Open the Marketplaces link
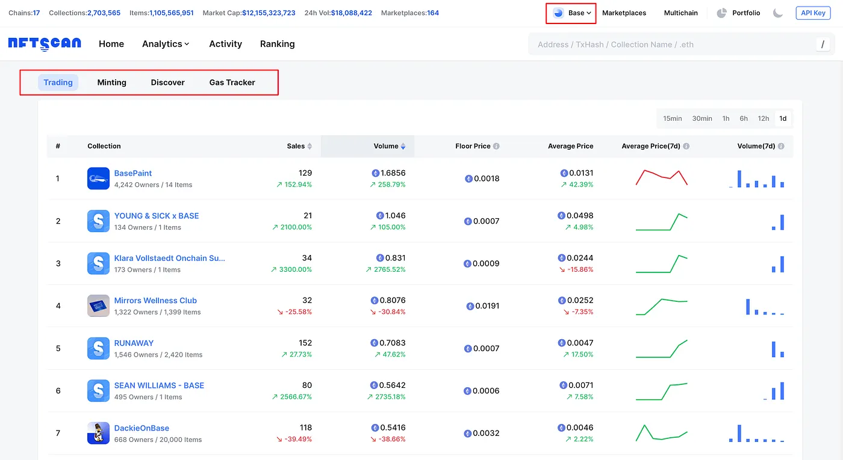This screenshot has width=843, height=460. 624,13
